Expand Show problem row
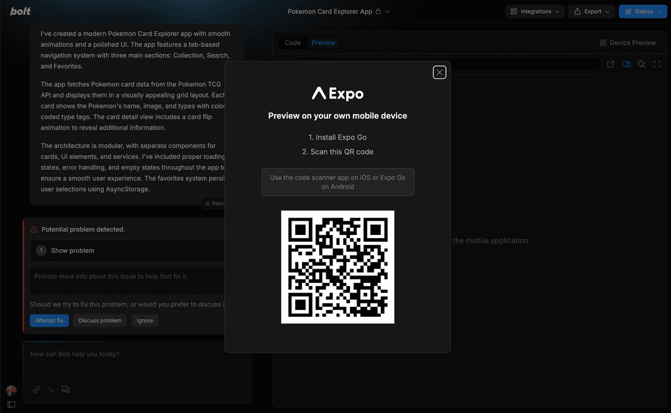 (127, 251)
